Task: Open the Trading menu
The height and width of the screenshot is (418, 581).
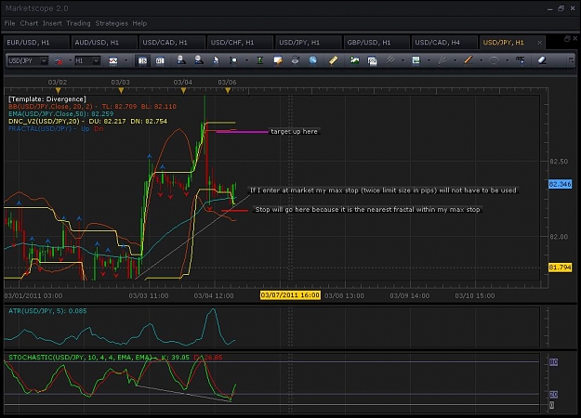Action: click(78, 23)
